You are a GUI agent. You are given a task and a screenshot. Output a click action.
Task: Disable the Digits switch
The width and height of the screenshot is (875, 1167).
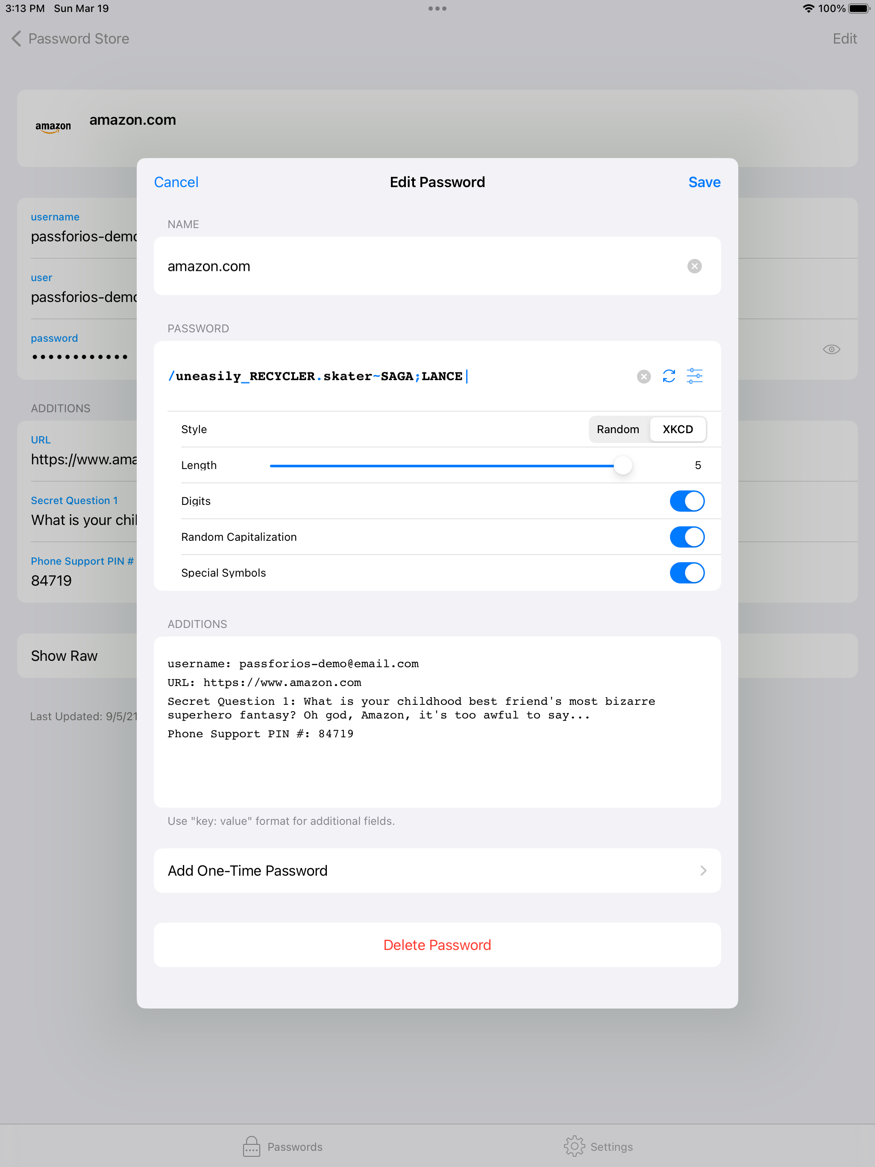click(x=687, y=501)
